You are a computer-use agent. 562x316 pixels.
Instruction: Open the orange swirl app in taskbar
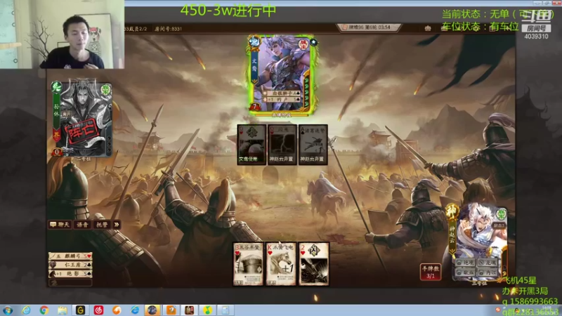[117, 310]
